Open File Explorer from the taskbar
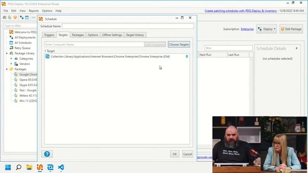 point(29,167)
